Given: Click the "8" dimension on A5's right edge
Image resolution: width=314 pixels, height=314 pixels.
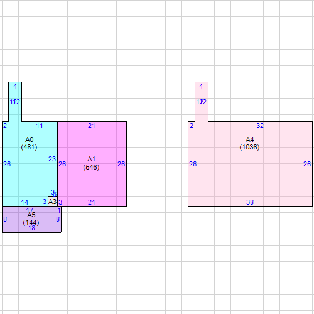Looking at the screenshot, I should point(58,219).
